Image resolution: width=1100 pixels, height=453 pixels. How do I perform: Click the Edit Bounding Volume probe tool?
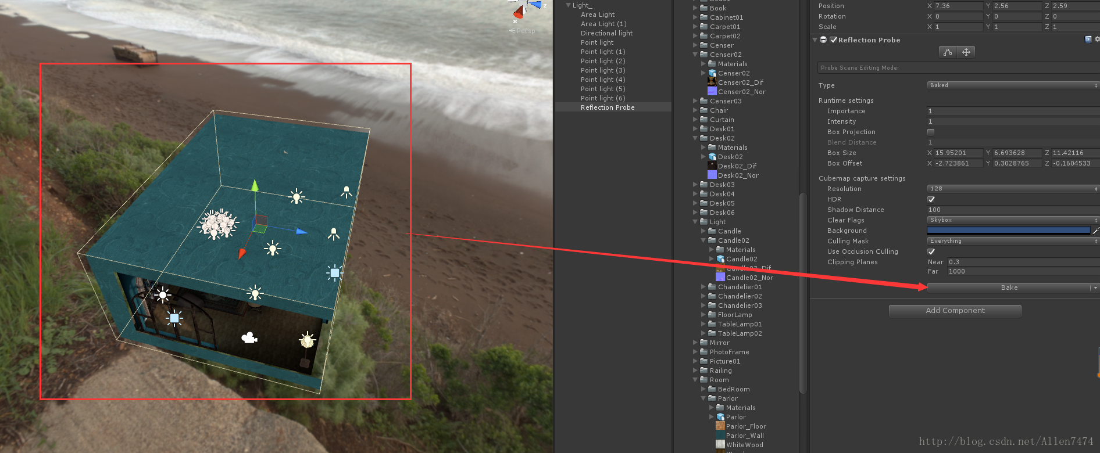point(948,52)
